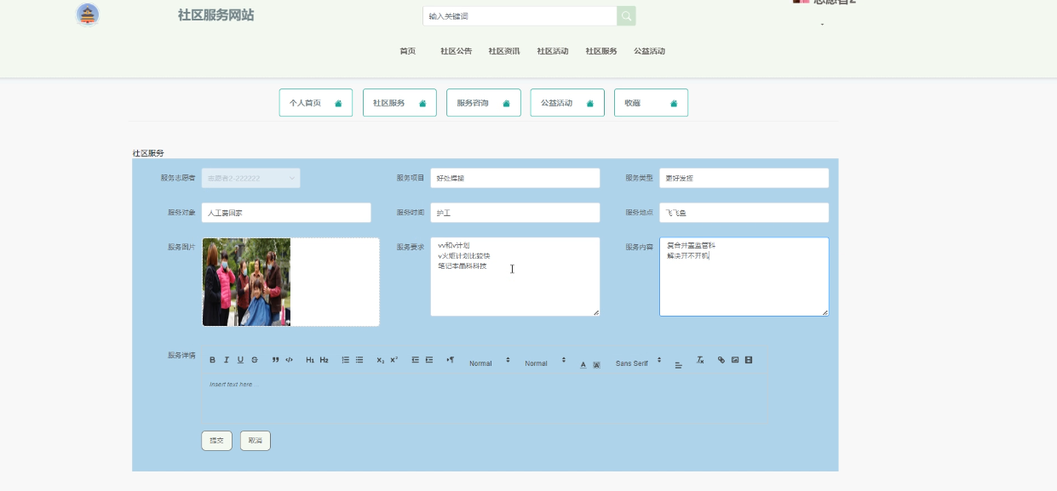This screenshot has width=1057, height=491.
Task: Open the text background color picker
Action: 597,364
